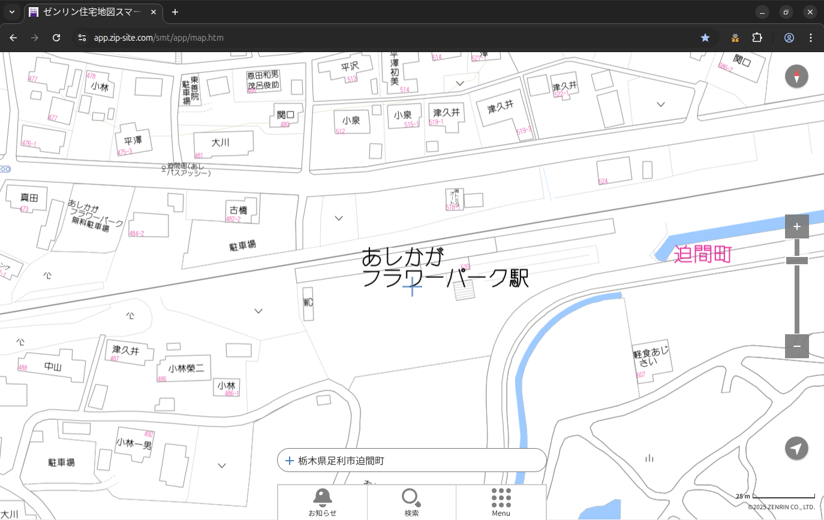
Task: View site information in address bar
Action: [x=82, y=38]
